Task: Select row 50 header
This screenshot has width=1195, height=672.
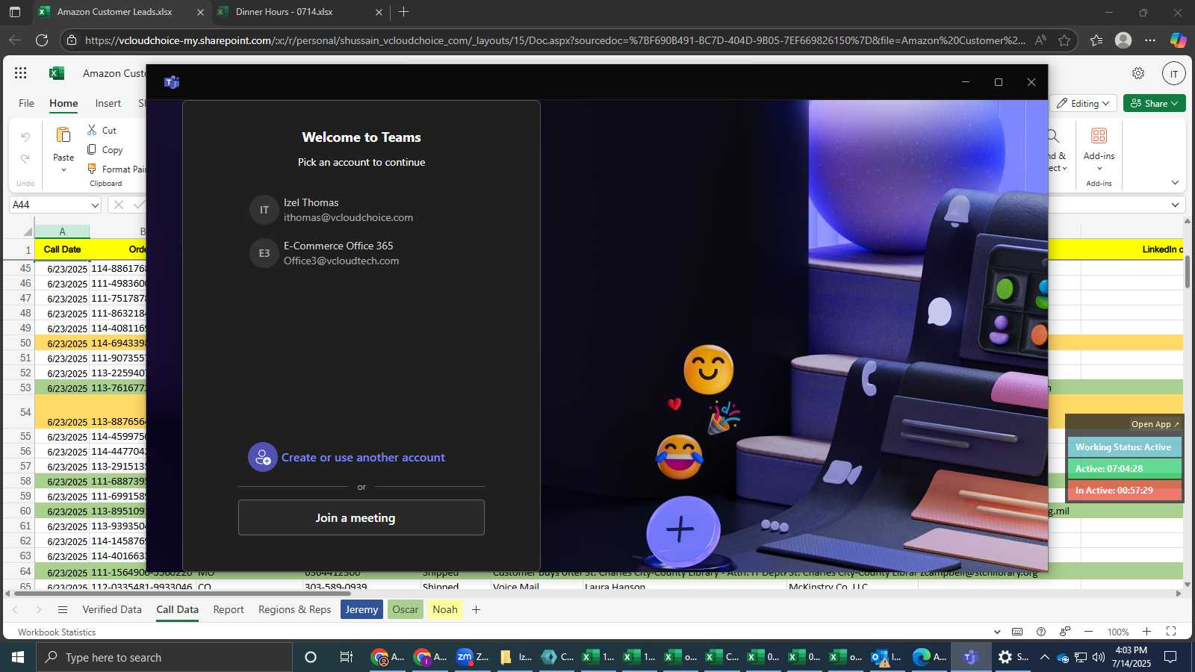Action: point(19,343)
